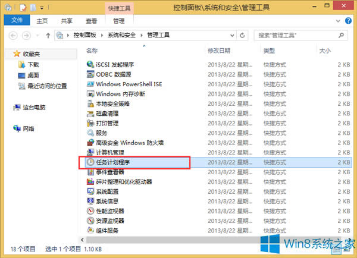This screenshot has height=258, width=357.
Task: Select the 系统信息 icon
Action: click(90, 201)
